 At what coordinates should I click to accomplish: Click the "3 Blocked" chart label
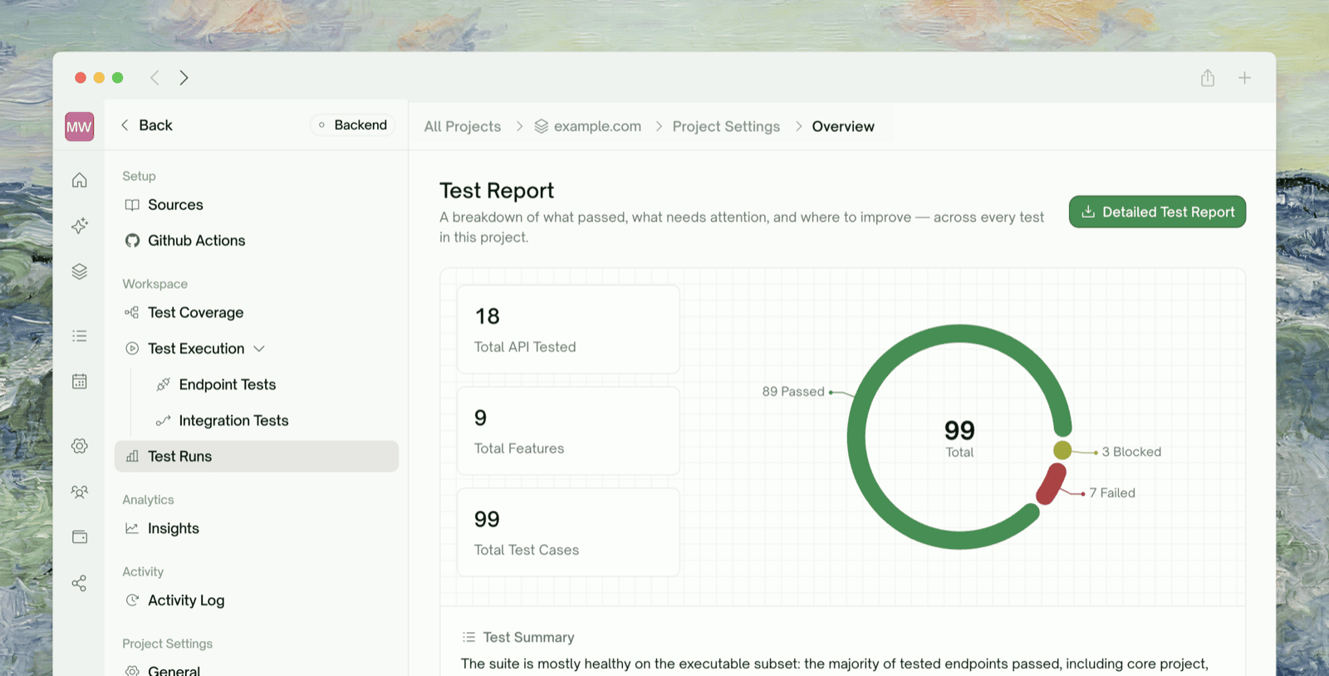tap(1131, 452)
